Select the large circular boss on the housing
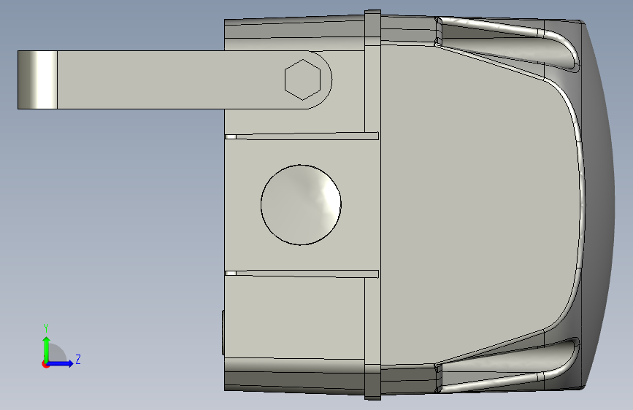Viewport: 633px width, 410px height. coord(301,204)
